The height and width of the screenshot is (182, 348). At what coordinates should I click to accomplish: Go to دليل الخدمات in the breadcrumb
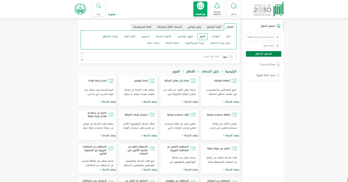coord(210,71)
